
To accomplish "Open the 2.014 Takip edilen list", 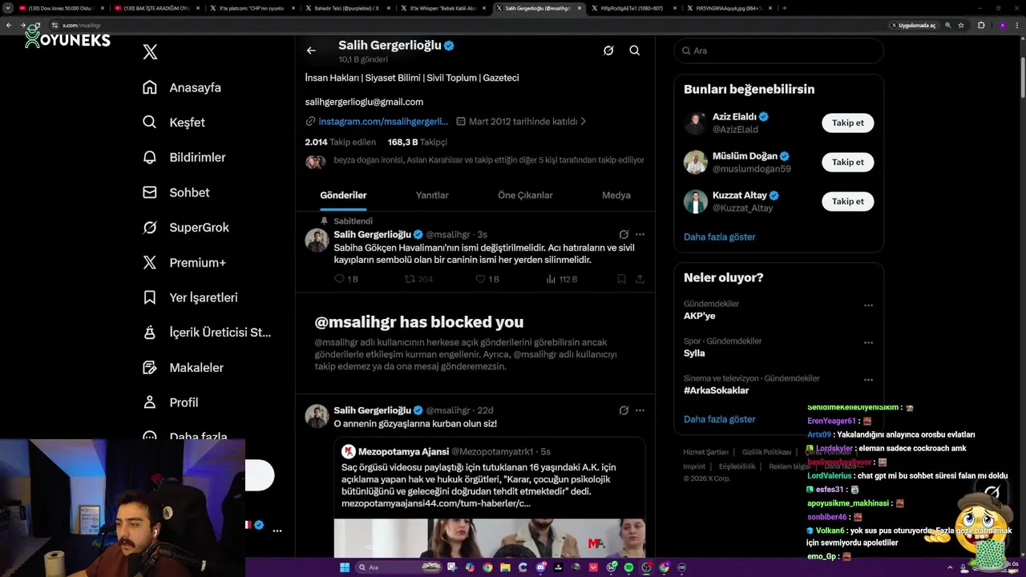I will click(x=340, y=142).
